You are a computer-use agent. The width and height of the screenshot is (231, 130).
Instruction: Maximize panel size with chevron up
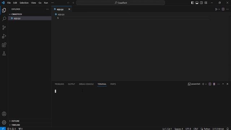(223, 84)
